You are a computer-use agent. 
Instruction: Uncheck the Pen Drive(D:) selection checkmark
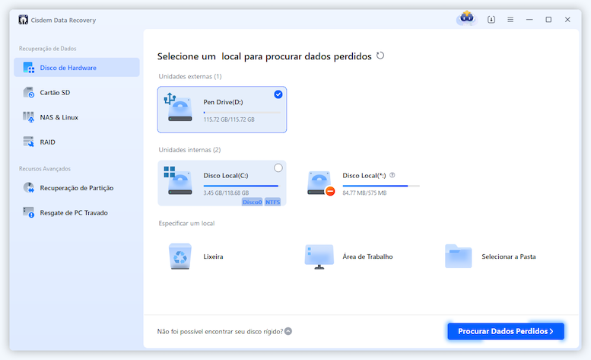278,94
